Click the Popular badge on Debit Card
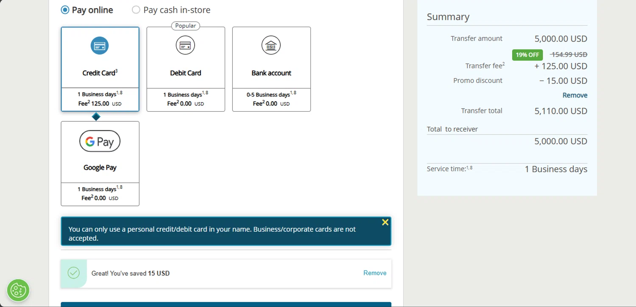The width and height of the screenshot is (636, 307). coord(186,26)
